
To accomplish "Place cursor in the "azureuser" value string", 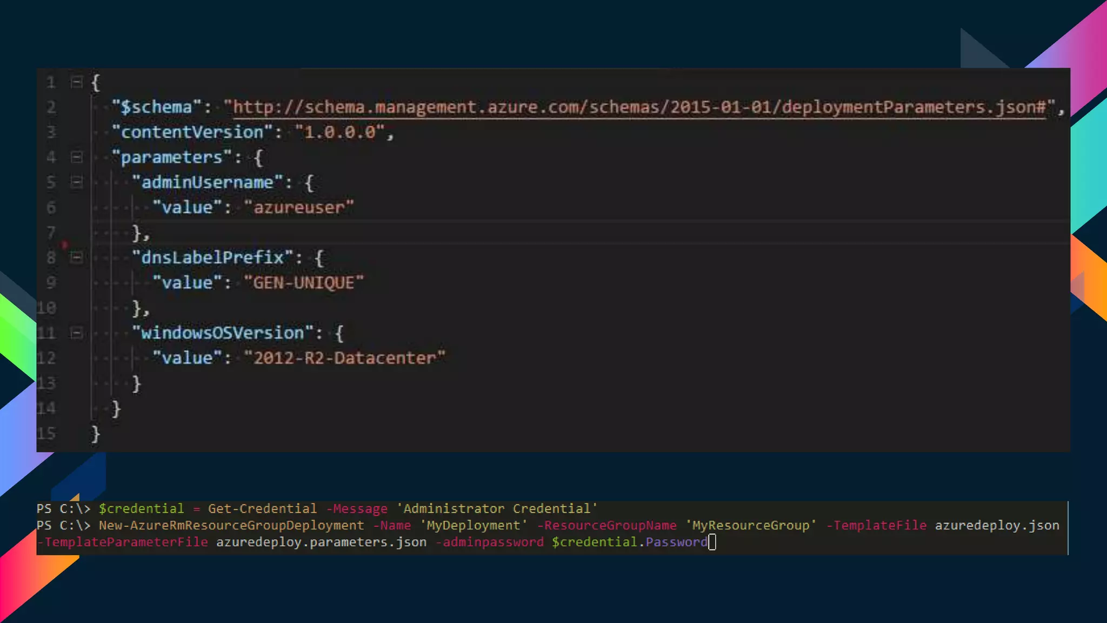I will click(x=299, y=208).
